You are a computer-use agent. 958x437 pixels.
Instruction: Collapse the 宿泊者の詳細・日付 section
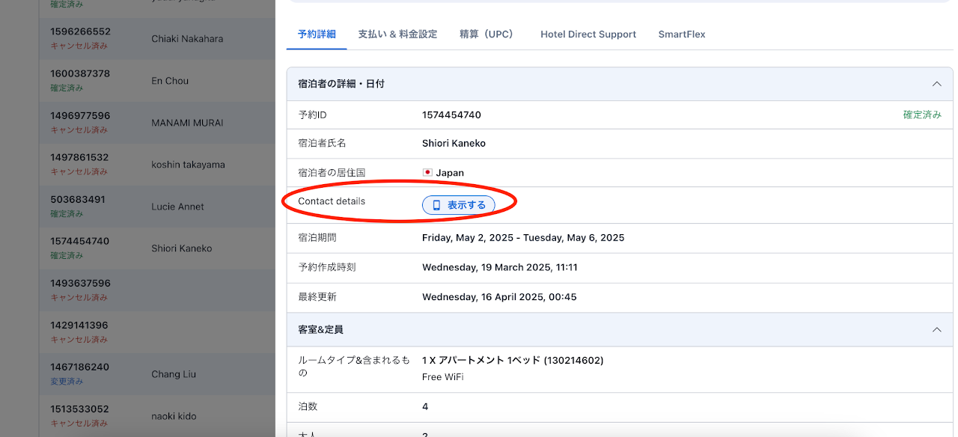coord(936,84)
